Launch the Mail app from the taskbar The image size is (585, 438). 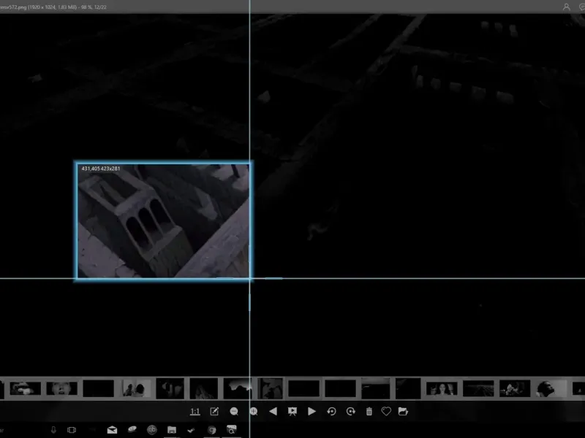112,430
